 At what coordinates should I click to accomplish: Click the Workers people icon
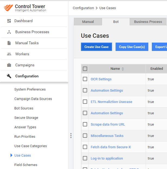click(9, 54)
